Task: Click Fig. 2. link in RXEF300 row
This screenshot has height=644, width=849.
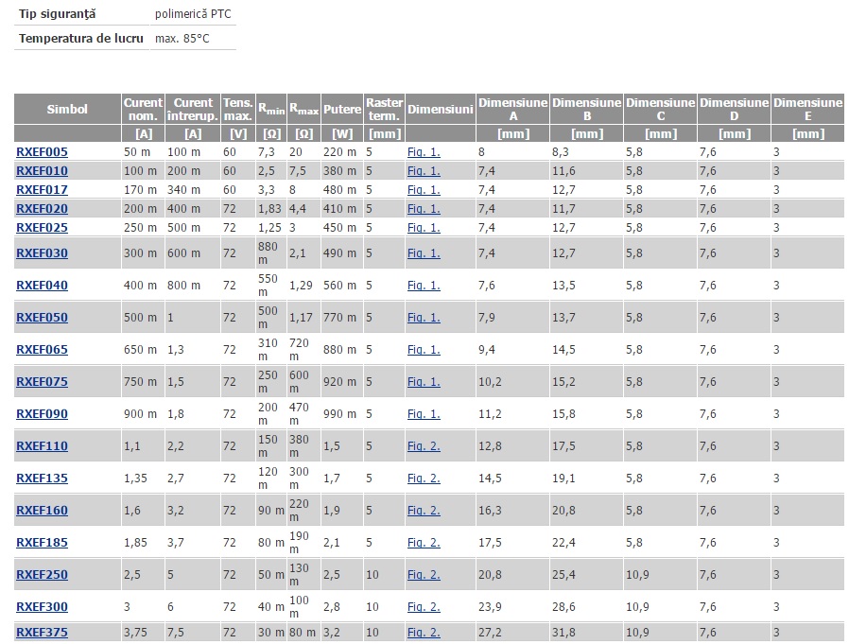Action: 424,607
